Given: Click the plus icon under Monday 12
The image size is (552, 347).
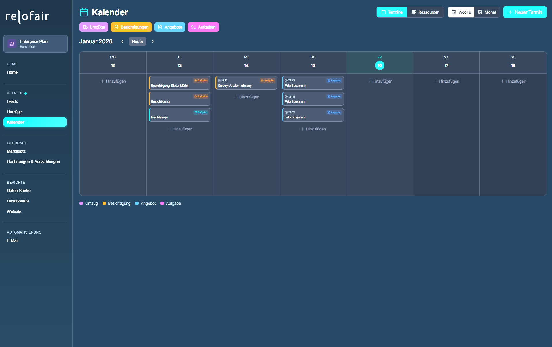Looking at the screenshot, I should coord(103,81).
